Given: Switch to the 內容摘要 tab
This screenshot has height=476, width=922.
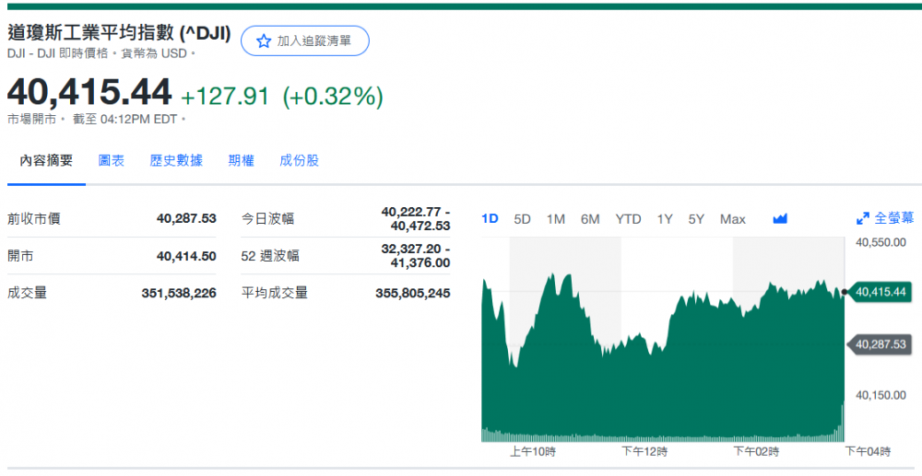Looking at the screenshot, I should click(46, 160).
